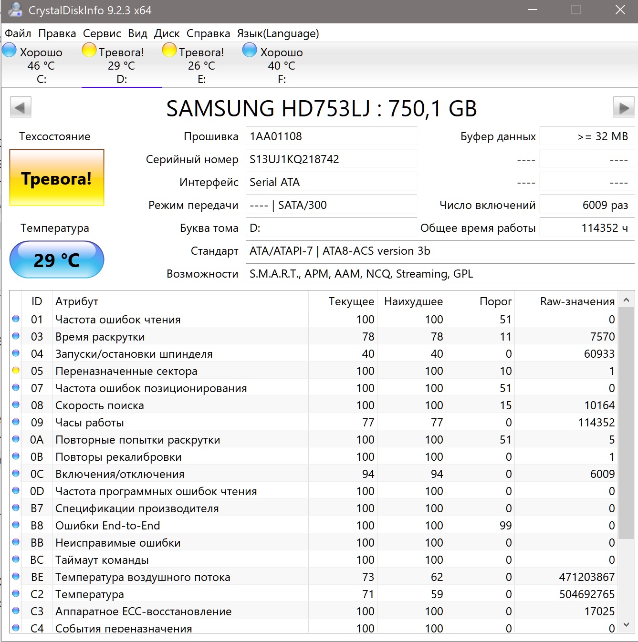The height and width of the screenshot is (642, 638).
Task: Click status dot for attribute 07 row
Action: (16, 388)
